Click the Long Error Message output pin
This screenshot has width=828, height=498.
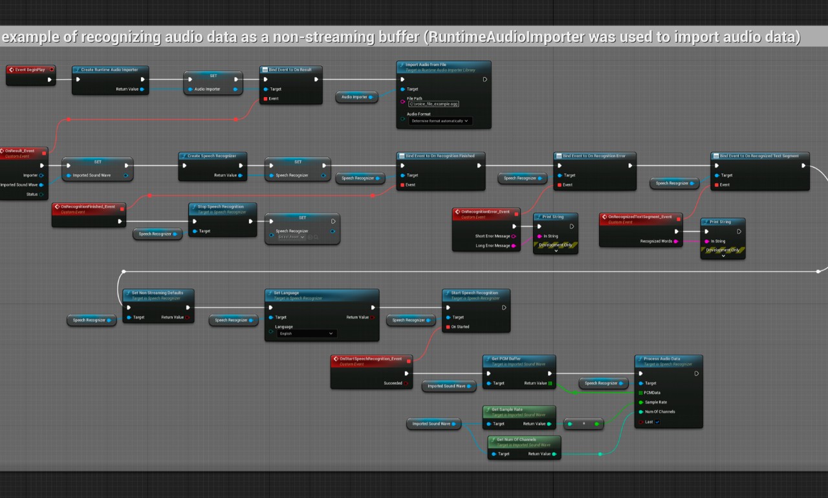pyautogui.click(x=514, y=246)
